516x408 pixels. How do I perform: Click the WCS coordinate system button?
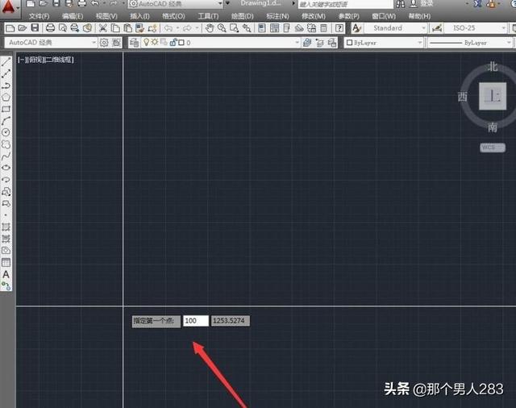[490, 148]
